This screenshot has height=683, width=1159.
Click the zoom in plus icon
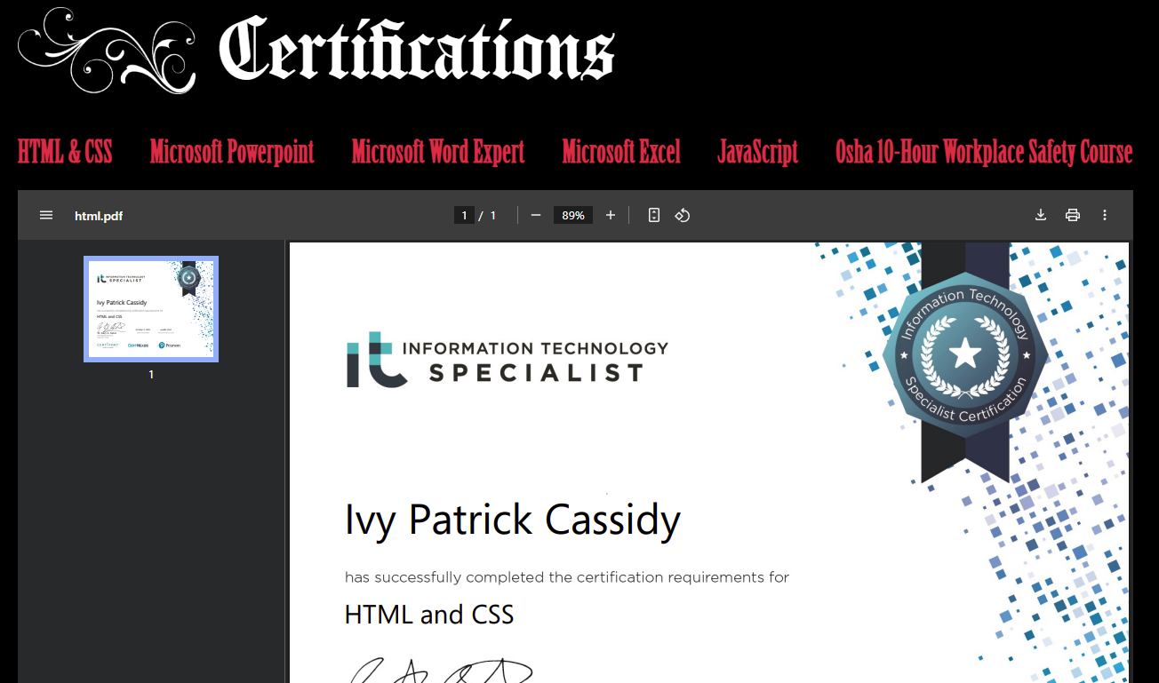point(611,215)
